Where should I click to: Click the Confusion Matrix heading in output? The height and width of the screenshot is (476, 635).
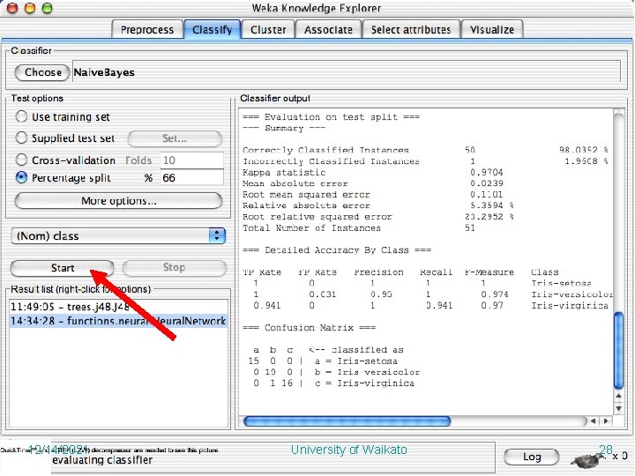point(309,327)
